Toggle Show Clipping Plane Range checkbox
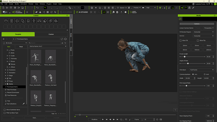This screenshot has width=217, height=122. (181, 111)
